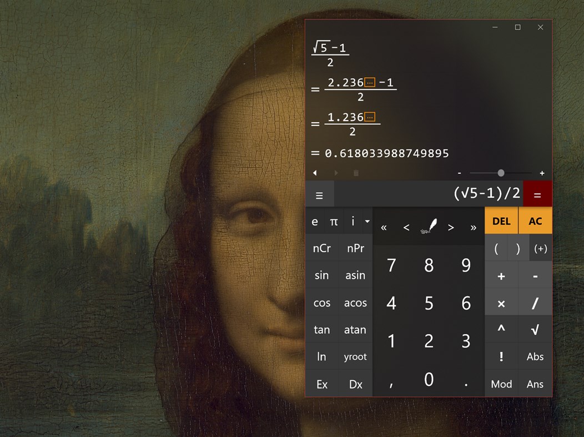The width and height of the screenshot is (584, 437).
Task: Jump cursor to expression start with « icon
Action: click(x=383, y=227)
